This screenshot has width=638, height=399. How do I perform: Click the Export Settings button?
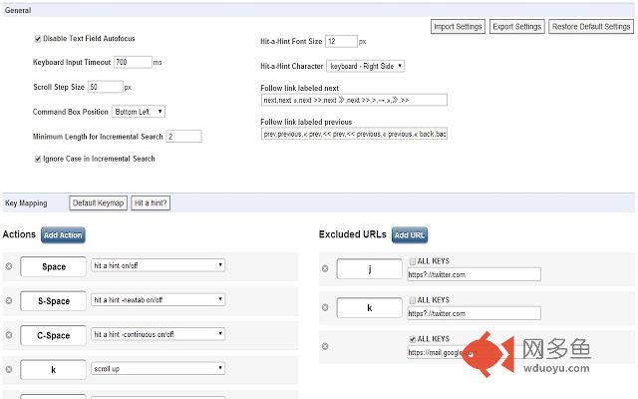pos(516,27)
